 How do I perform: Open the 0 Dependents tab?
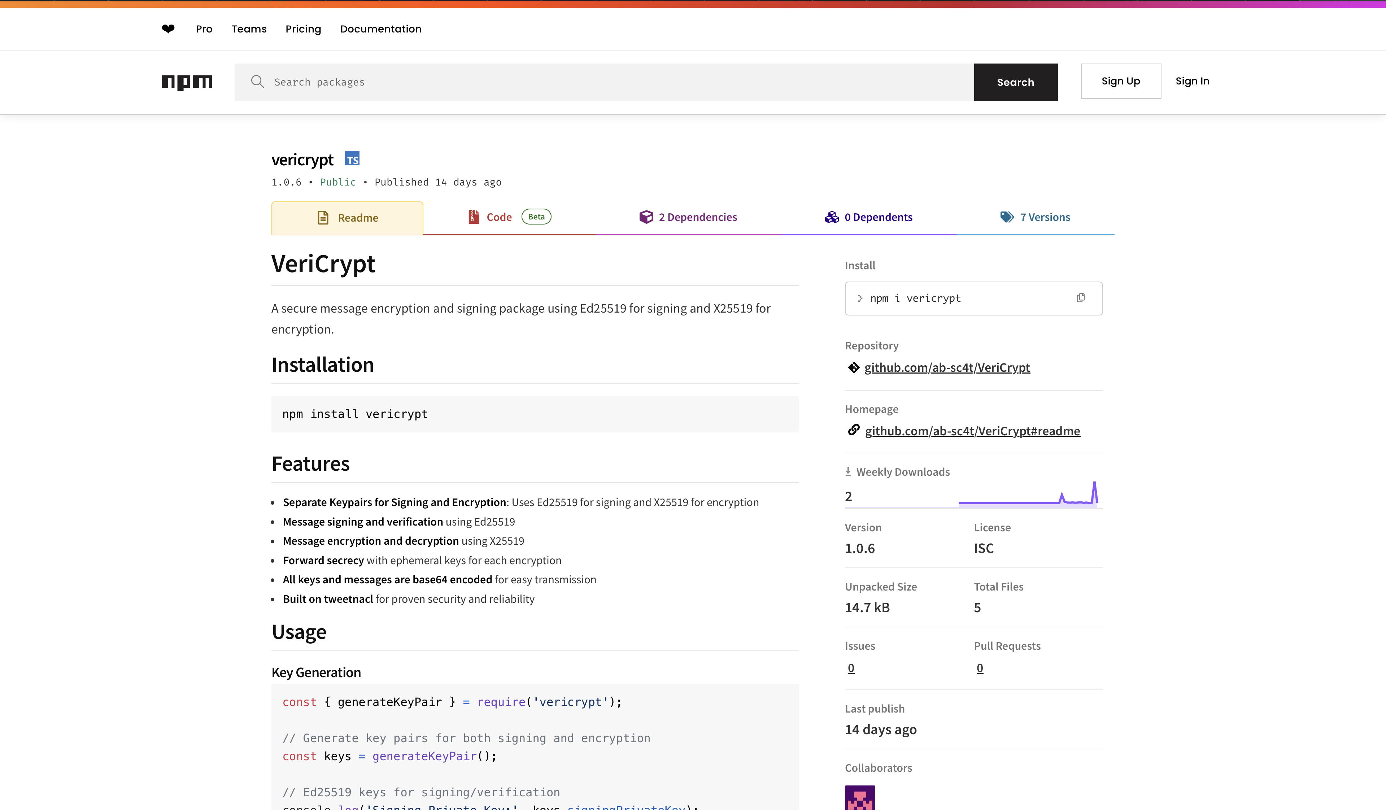pos(868,217)
